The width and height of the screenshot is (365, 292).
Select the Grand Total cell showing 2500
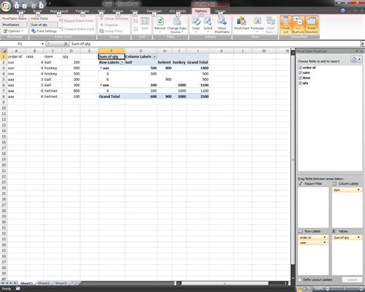198,96
